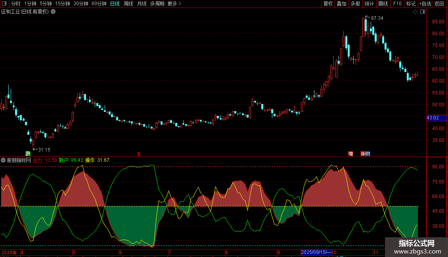Click the diamond icon above price axis

pyautogui.click(x=415, y=12)
